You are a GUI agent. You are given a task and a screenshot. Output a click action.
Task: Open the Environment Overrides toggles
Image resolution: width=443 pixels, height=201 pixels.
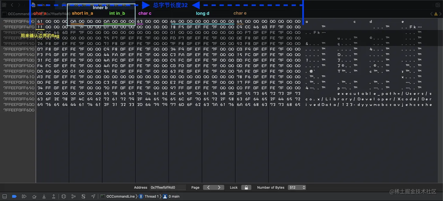84,196
